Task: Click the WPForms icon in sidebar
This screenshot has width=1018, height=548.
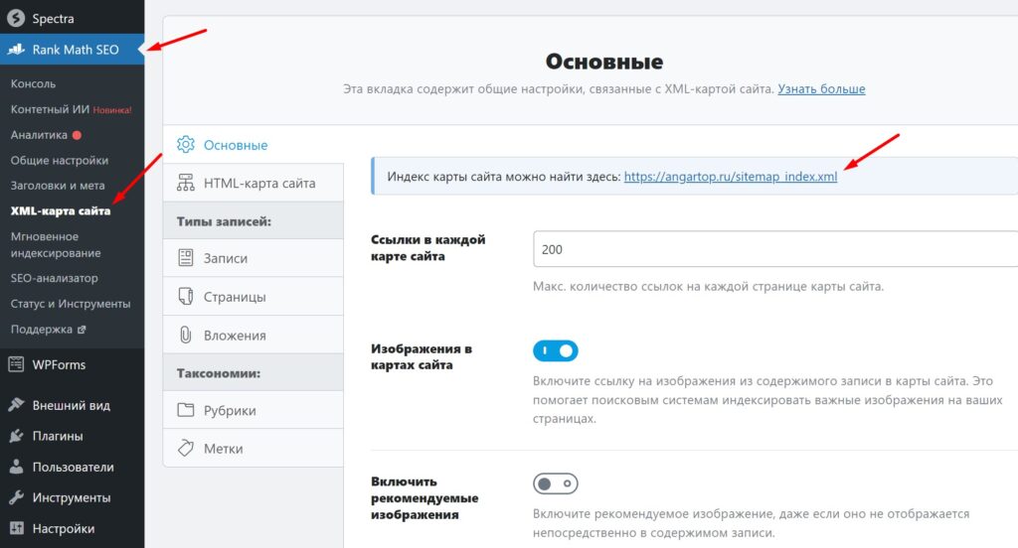Action: click(x=16, y=364)
